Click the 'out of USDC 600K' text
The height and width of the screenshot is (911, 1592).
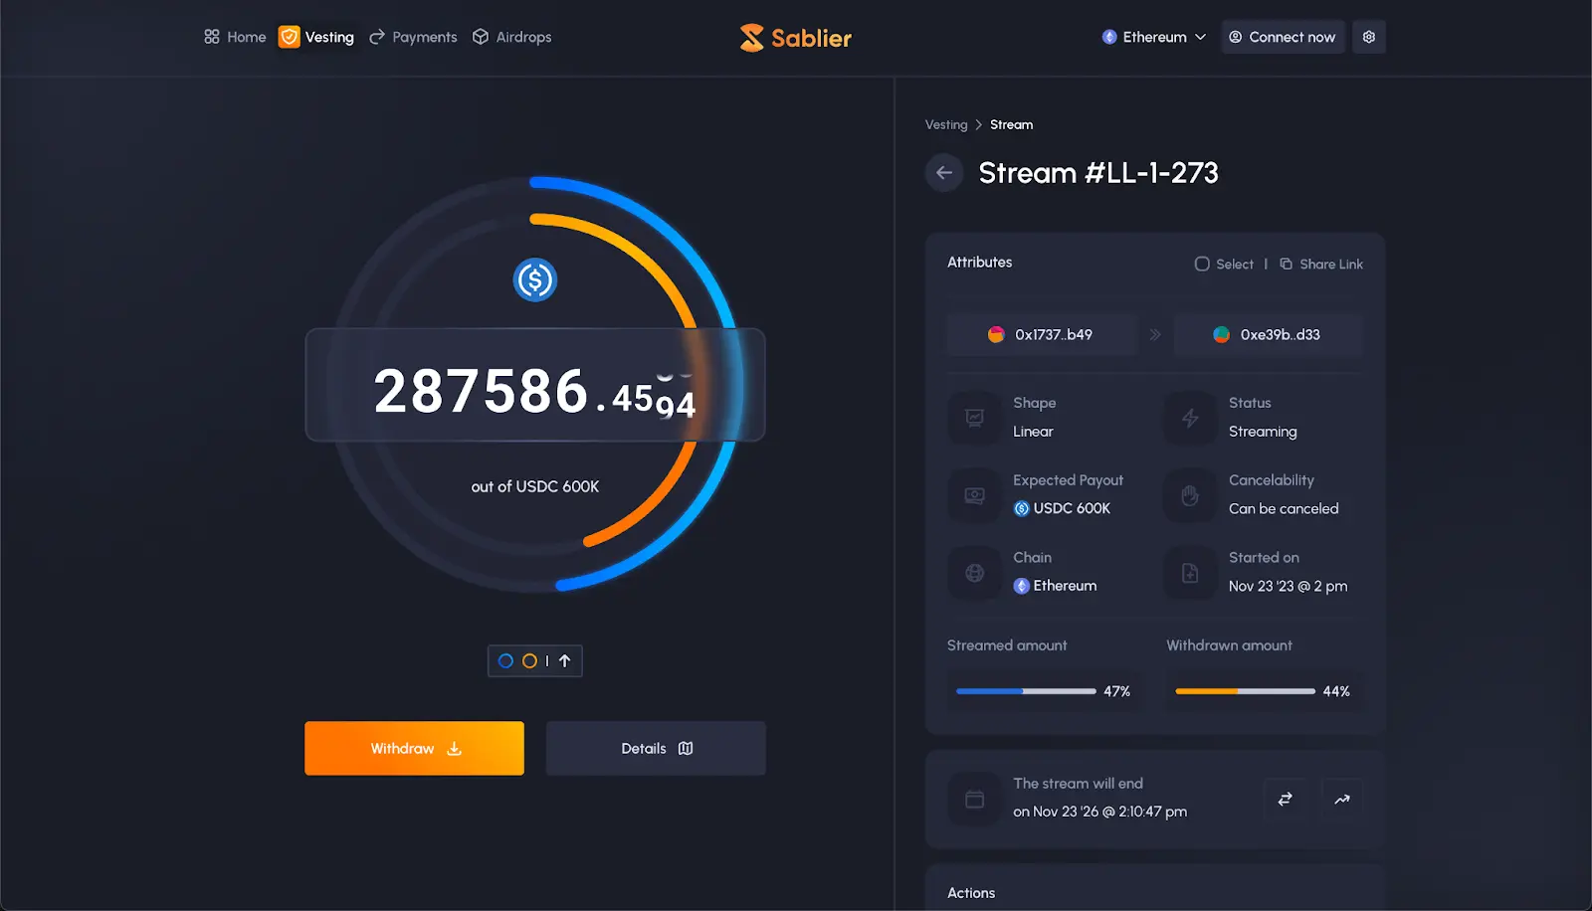(x=535, y=486)
